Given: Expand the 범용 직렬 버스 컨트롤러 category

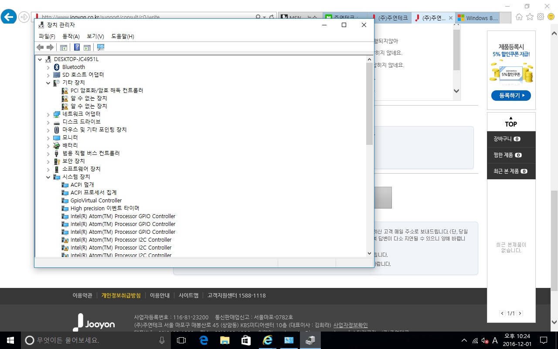Looking at the screenshot, I should [x=48, y=153].
